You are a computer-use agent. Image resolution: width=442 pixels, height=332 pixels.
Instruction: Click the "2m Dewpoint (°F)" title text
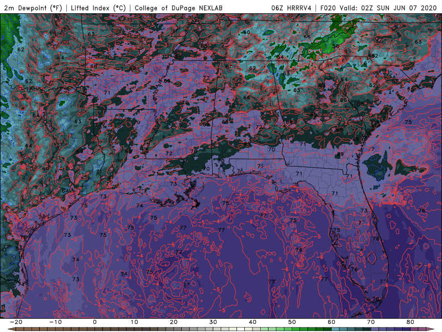pos(33,8)
